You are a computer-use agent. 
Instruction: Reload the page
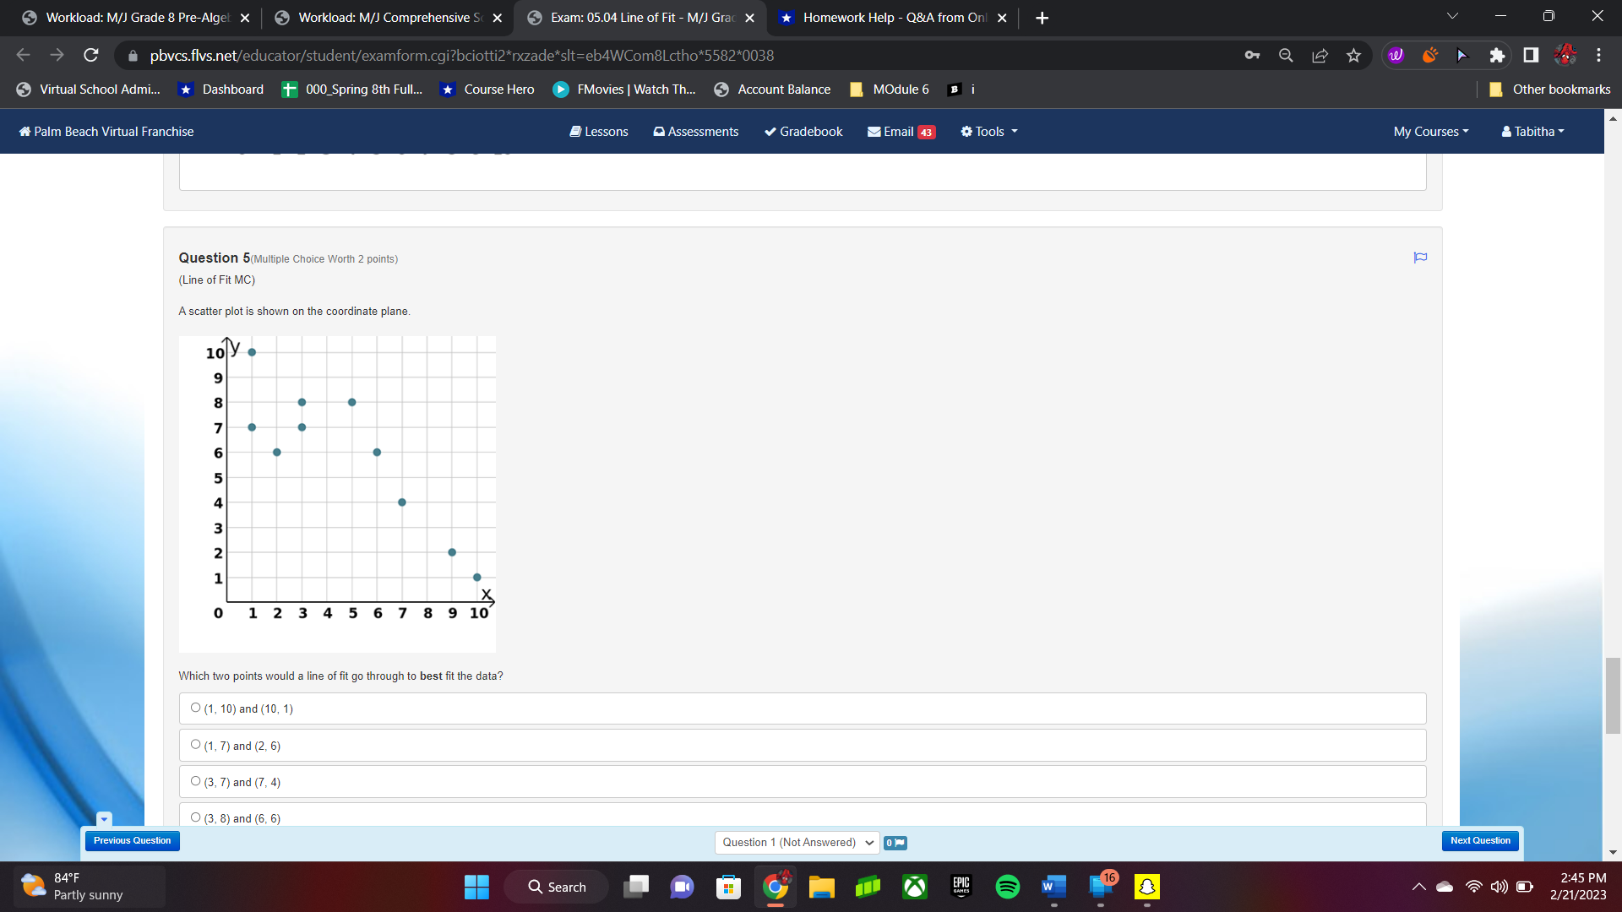point(91,56)
